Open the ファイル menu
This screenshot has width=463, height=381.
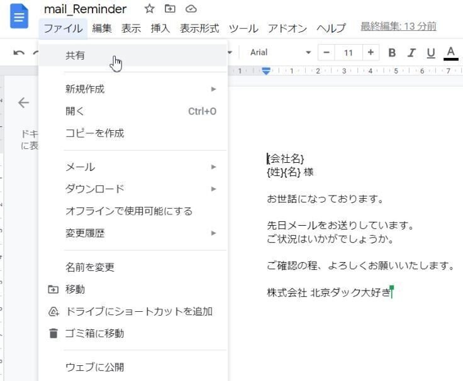(63, 28)
